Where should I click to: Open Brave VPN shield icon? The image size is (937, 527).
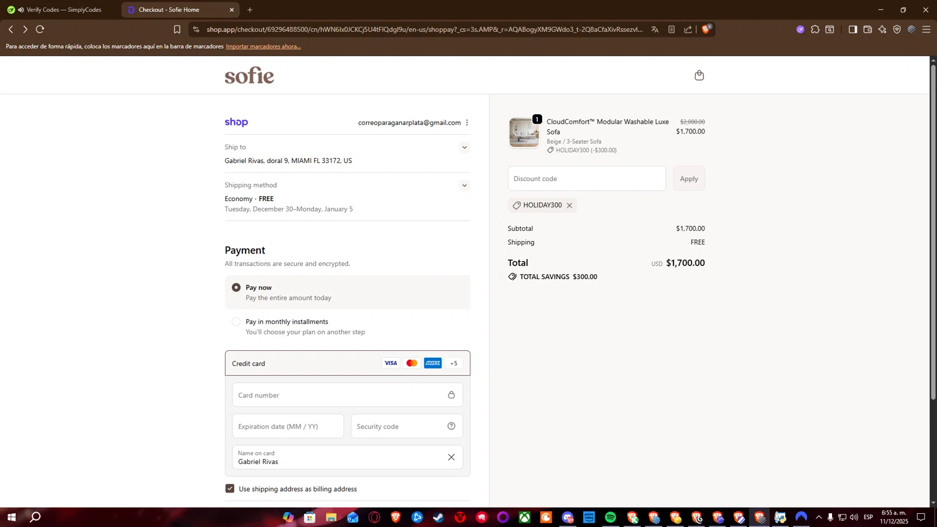(x=897, y=29)
